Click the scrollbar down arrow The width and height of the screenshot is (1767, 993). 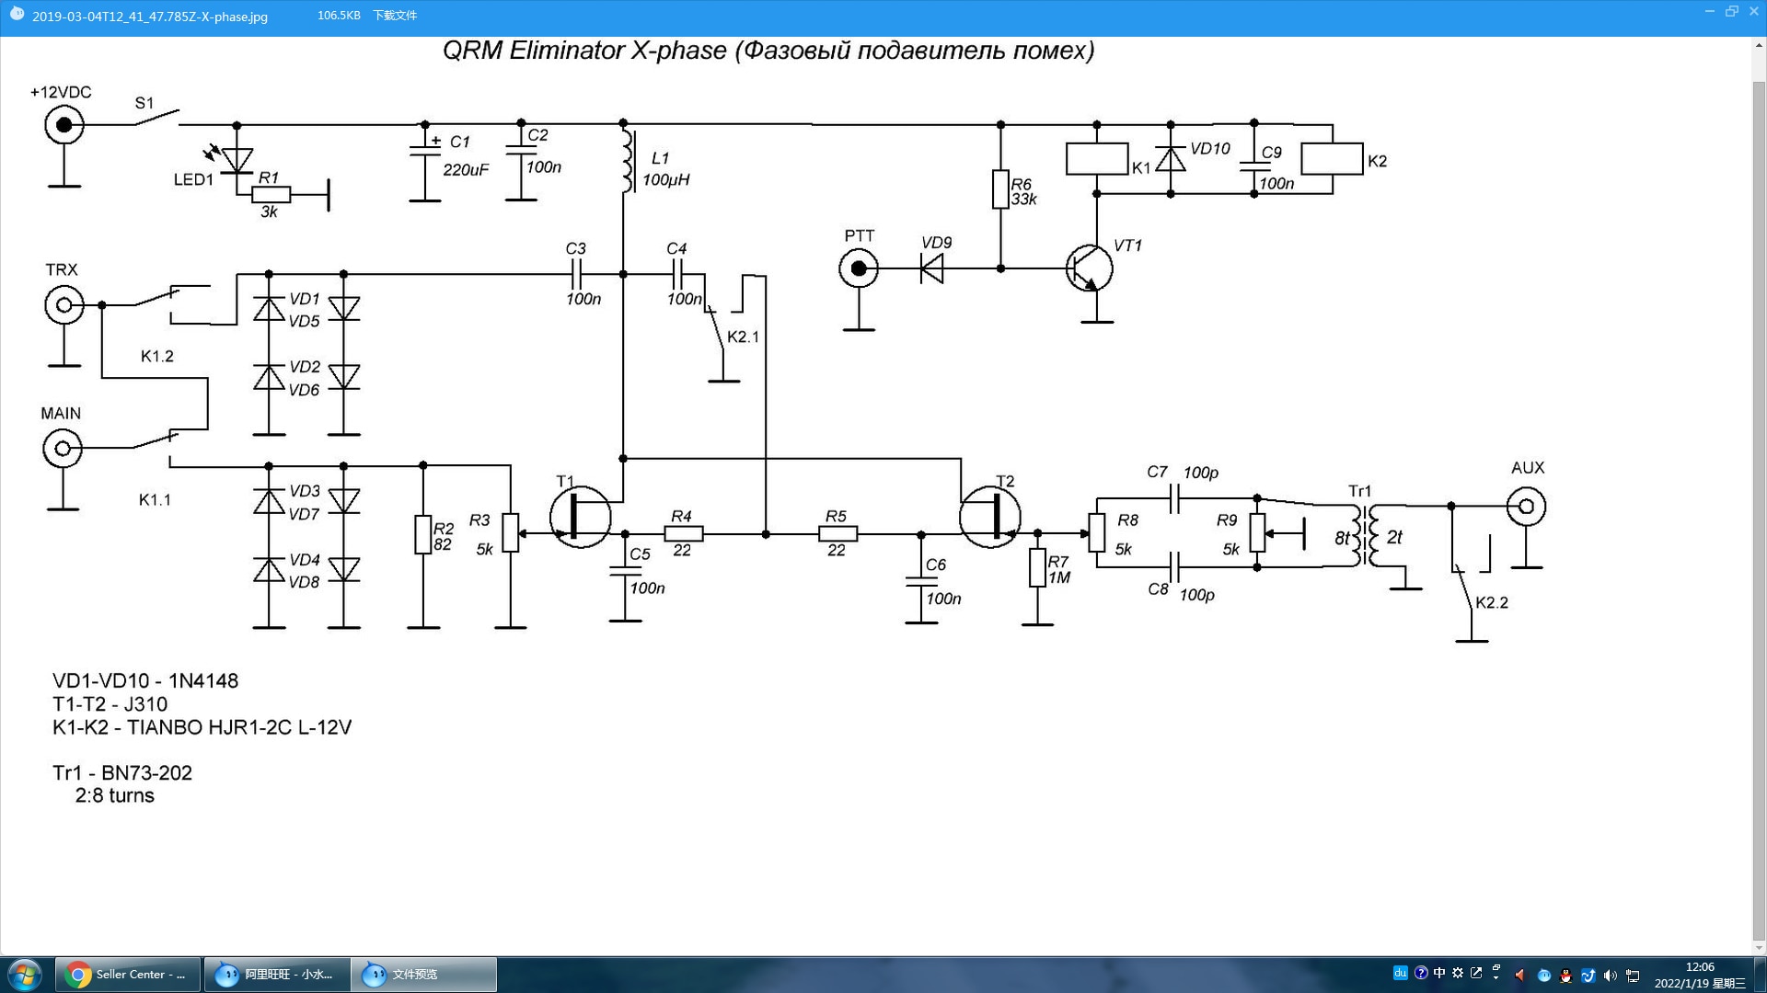pyautogui.click(x=1759, y=948)
